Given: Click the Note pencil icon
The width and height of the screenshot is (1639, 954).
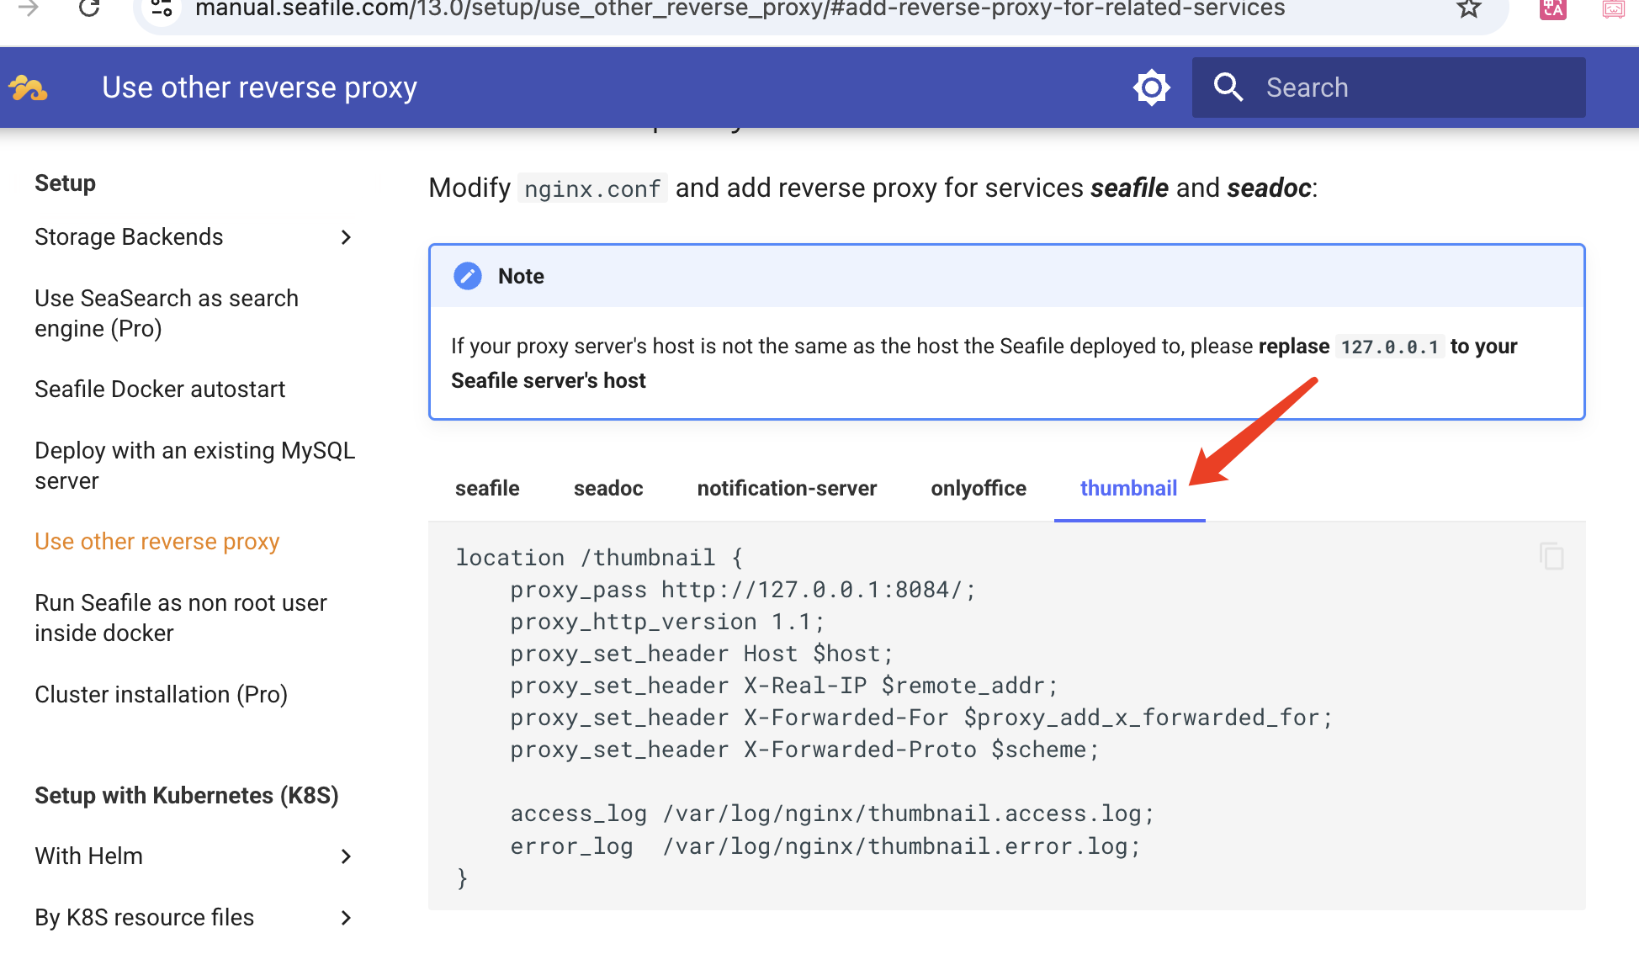Looking at the screenshot, I should point(467,276).
